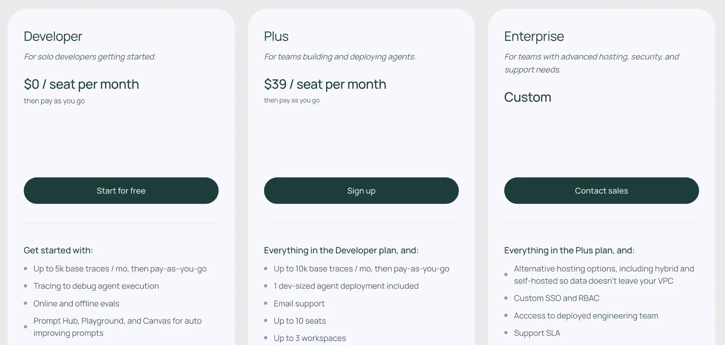Click the Enterprise plan heading

534,36
